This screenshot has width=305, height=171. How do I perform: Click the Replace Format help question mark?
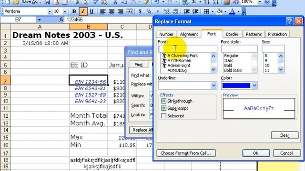pyautogui.click(x=290, y=21)
